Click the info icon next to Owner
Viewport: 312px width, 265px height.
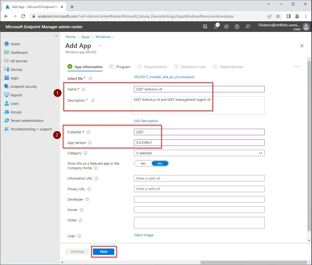point(82,210)
